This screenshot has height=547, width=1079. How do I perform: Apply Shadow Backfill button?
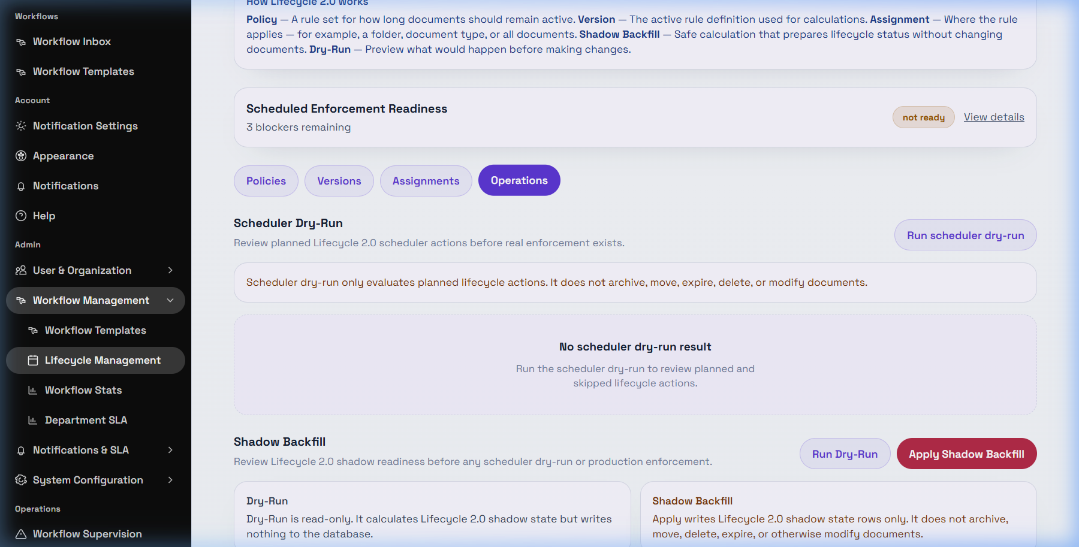click(967, 454)
